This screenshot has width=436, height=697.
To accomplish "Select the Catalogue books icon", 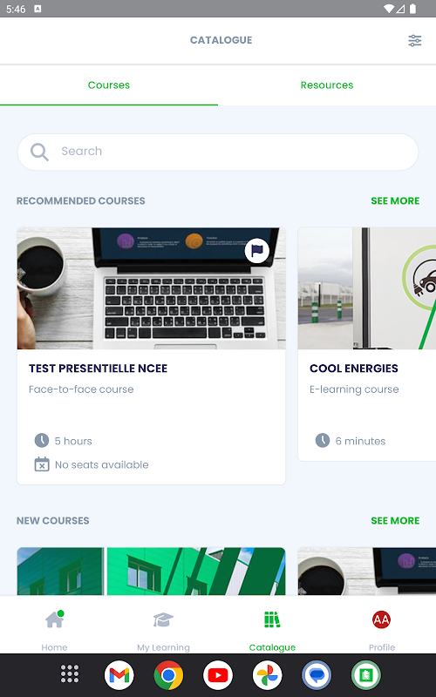I will (272, 619).
